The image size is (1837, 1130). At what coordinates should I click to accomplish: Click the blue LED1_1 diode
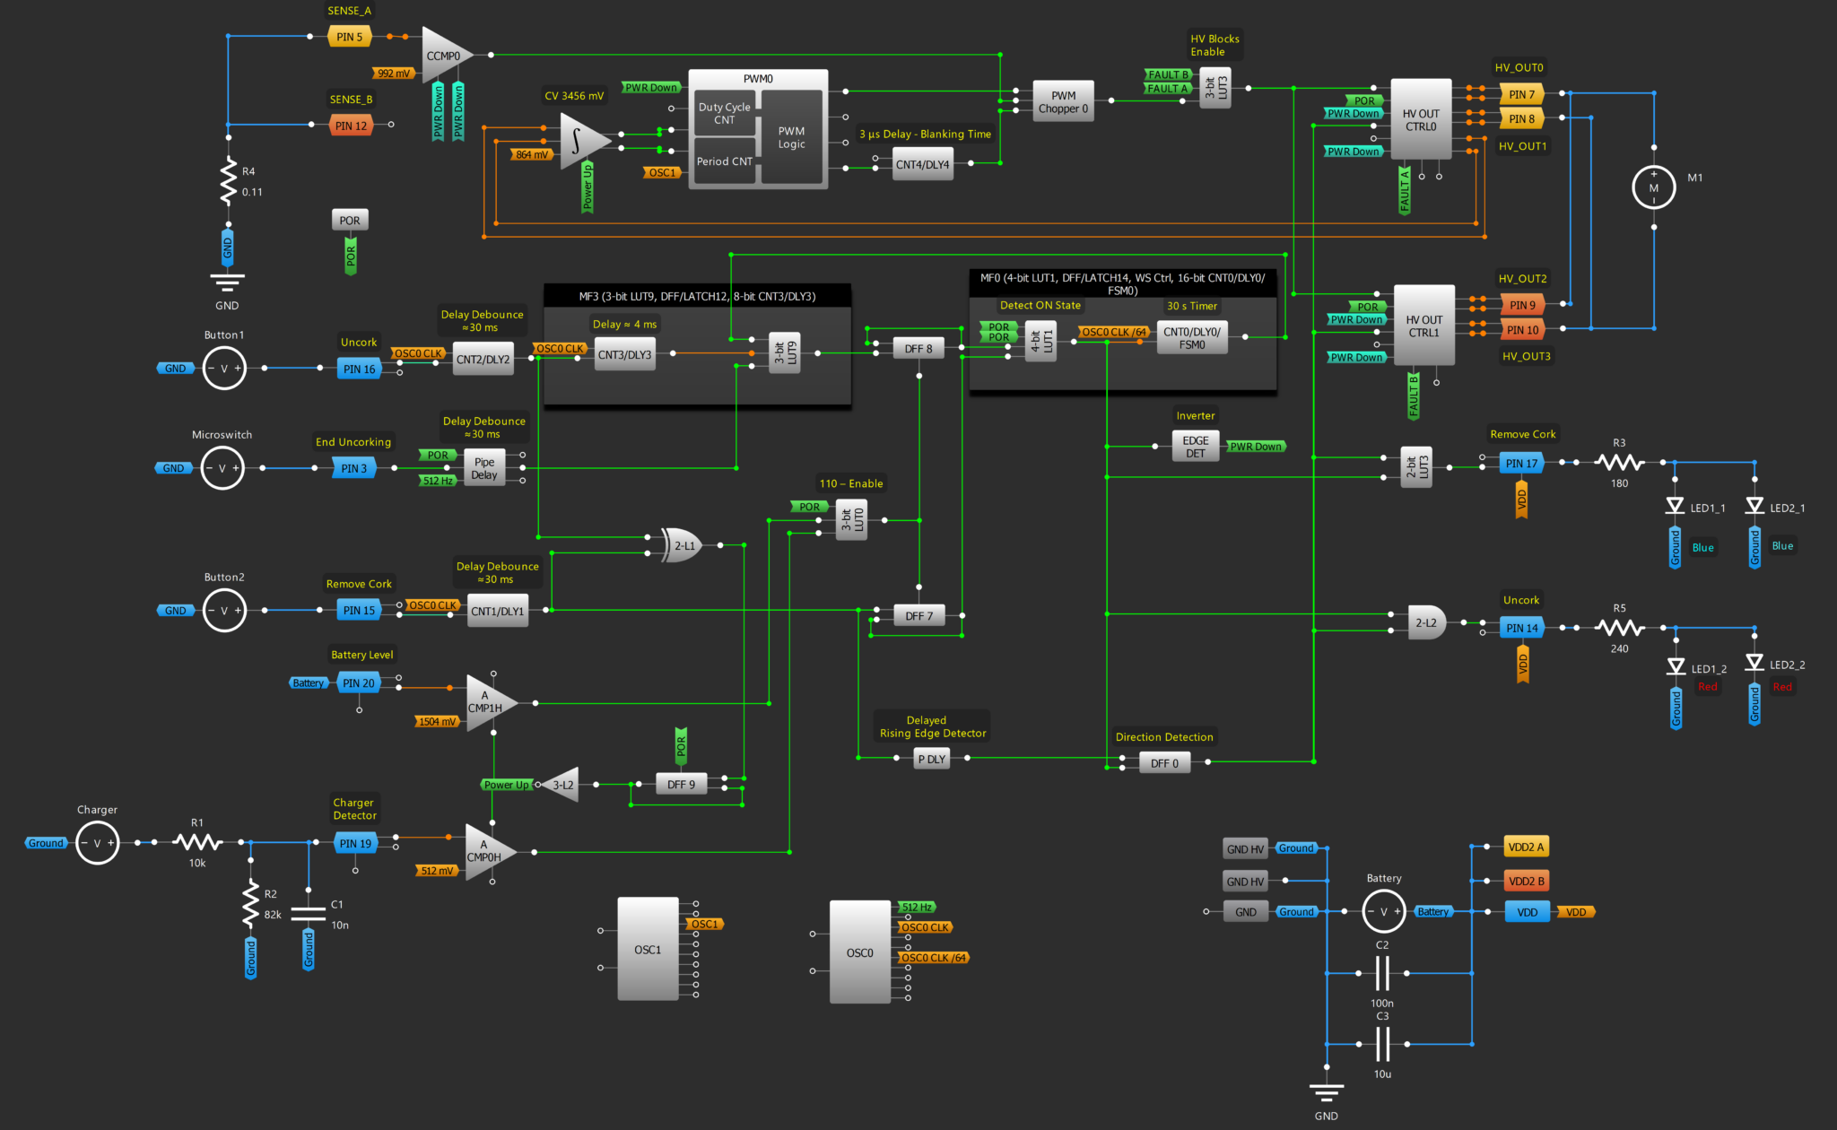click(1674, 507)
